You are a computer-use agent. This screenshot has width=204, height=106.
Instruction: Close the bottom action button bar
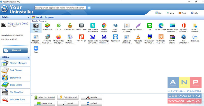[32, 95]
